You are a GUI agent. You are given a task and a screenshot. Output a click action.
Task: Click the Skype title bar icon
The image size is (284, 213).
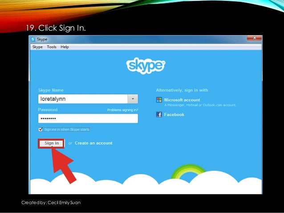coord(33,39)
